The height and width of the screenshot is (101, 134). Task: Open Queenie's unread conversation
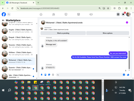18,69
